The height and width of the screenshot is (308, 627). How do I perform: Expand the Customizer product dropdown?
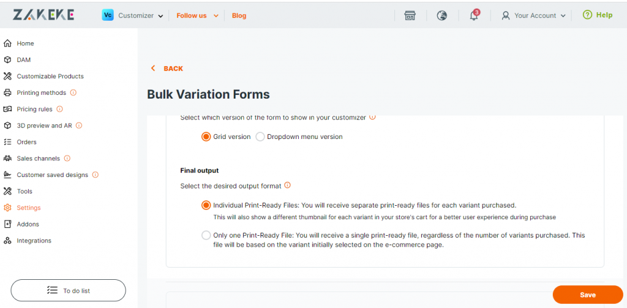coord(133,15)
